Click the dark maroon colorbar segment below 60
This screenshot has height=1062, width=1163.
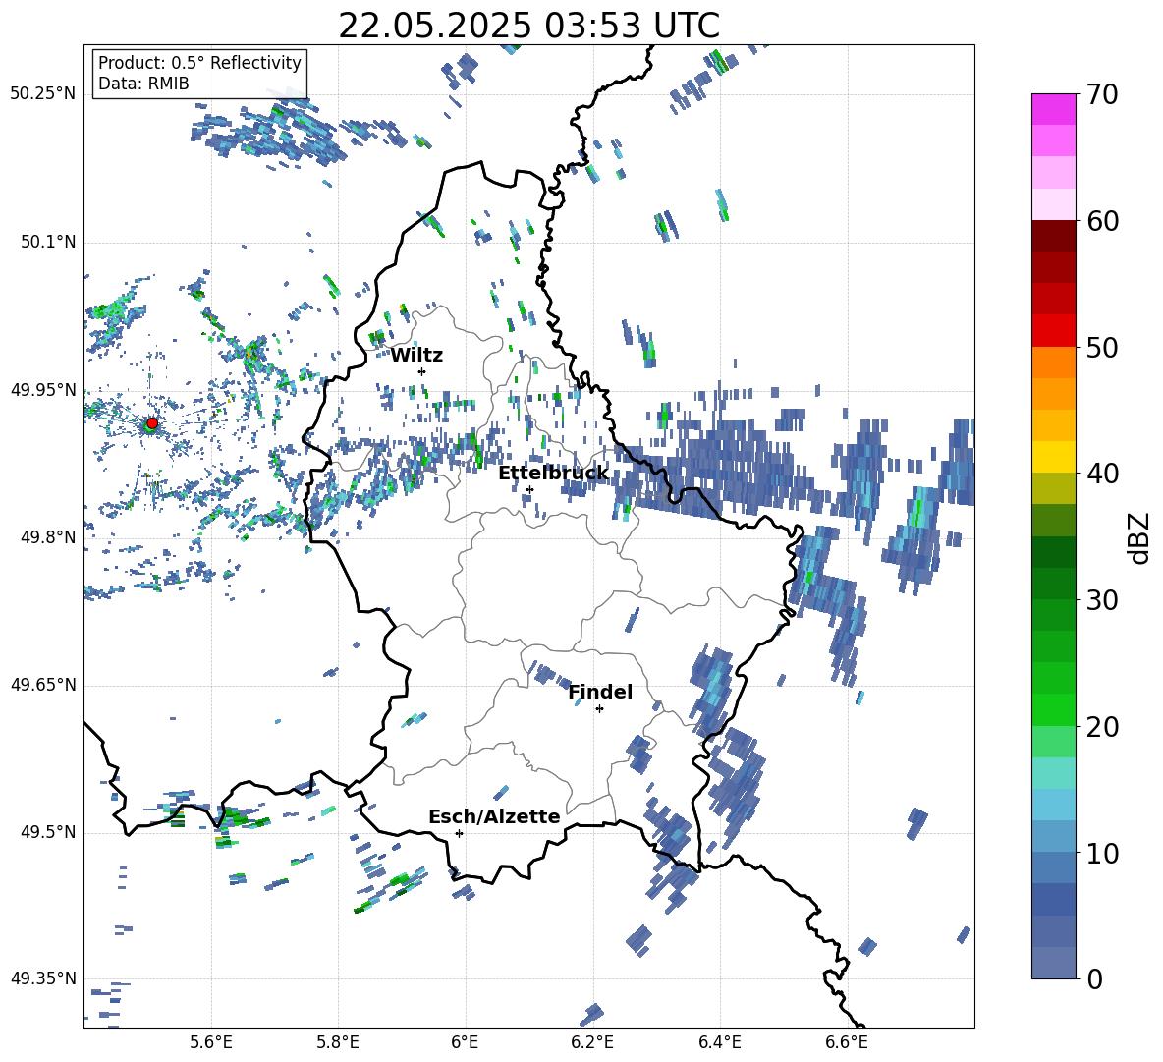[1053, 237]
